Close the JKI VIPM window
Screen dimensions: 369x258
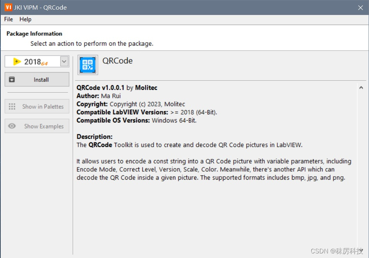pos(361,8)
